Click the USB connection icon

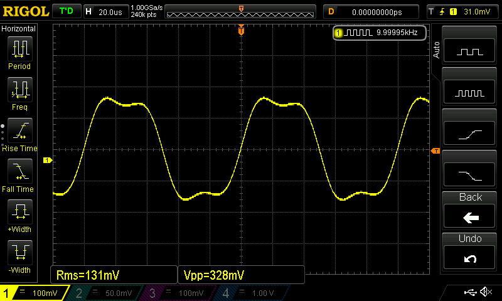470,292
